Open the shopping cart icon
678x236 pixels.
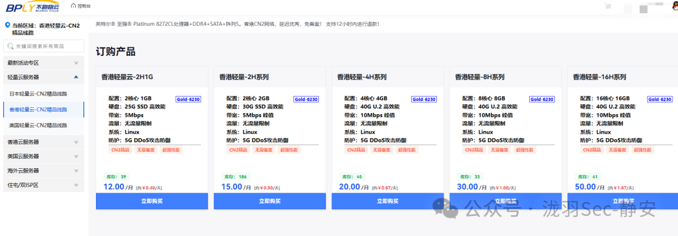(608, 6)
